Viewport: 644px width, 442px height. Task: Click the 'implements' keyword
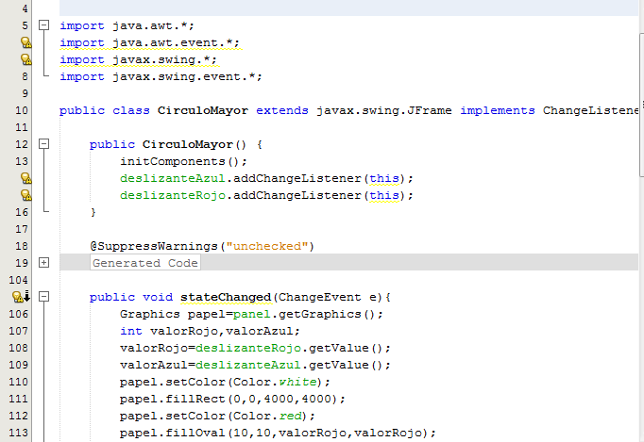pyautogui.click(x=498, y=110)
